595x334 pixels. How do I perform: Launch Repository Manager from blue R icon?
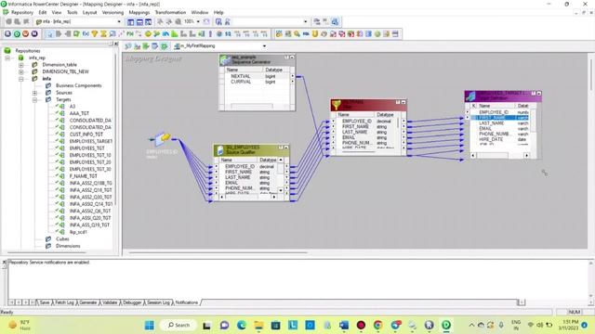7,33
